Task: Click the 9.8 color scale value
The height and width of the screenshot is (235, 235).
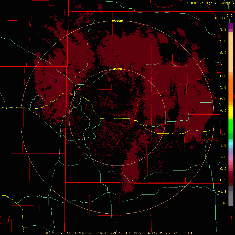Action: pyautogui.click(x=223, y=29)
